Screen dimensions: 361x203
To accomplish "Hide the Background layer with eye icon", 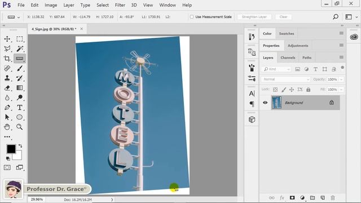I will pyautogui.click(x=265, y=103).
